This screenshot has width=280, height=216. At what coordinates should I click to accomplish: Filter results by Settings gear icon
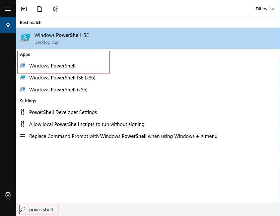(x=56, y=9)
